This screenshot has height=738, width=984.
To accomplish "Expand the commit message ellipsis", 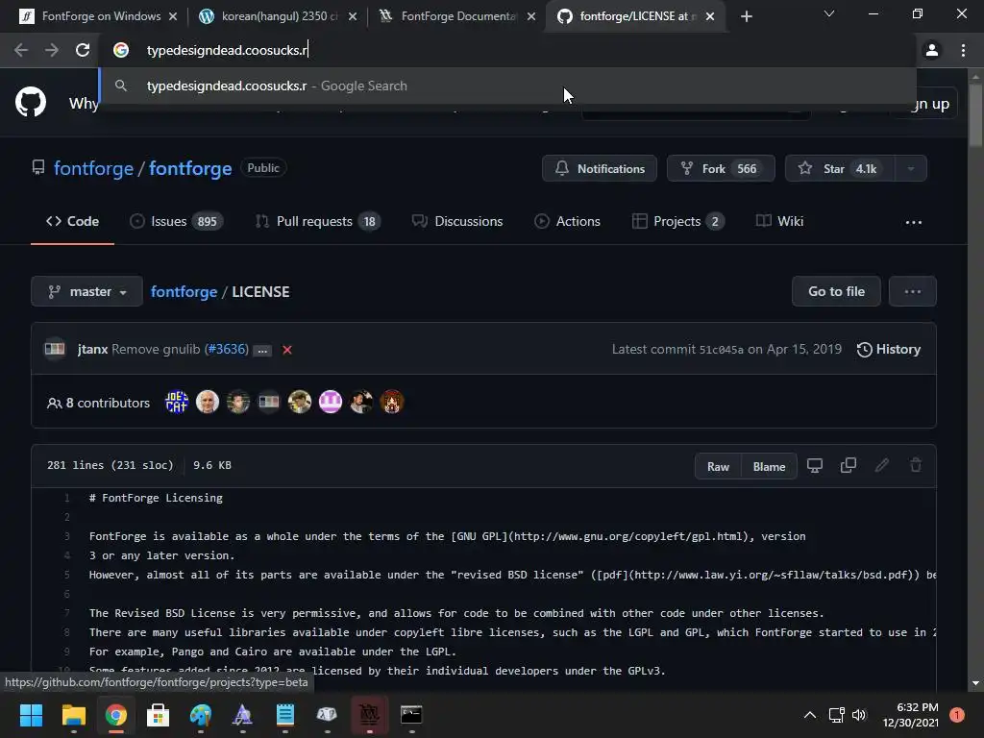I will coord(262,350).
